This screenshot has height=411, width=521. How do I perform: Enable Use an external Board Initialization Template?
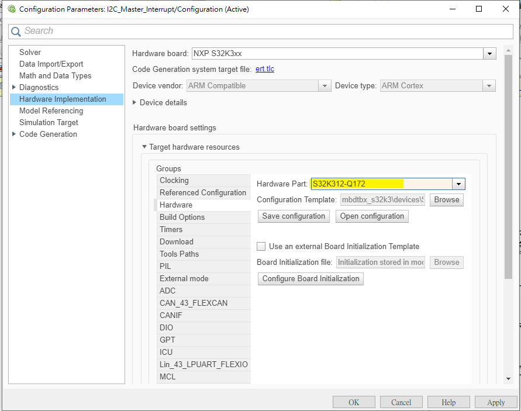[261, 247]
